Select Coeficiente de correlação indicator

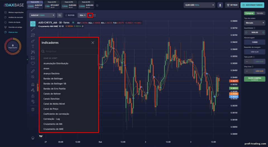[x=56, y=114]
